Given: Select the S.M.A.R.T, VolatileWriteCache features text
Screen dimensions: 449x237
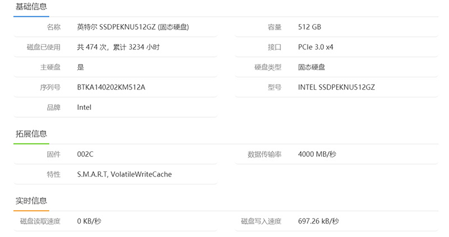Looking at the screenshot, I should tap(124, 174).
